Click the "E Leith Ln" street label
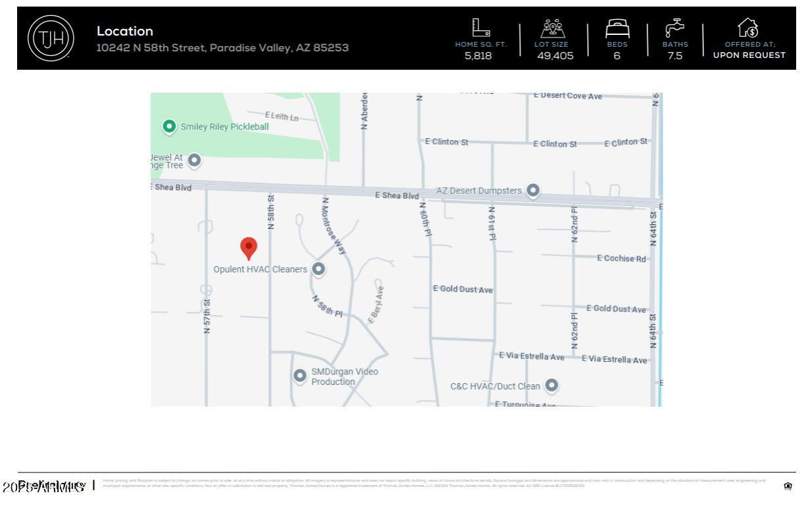808x510 pixels. tap(282, 117)
